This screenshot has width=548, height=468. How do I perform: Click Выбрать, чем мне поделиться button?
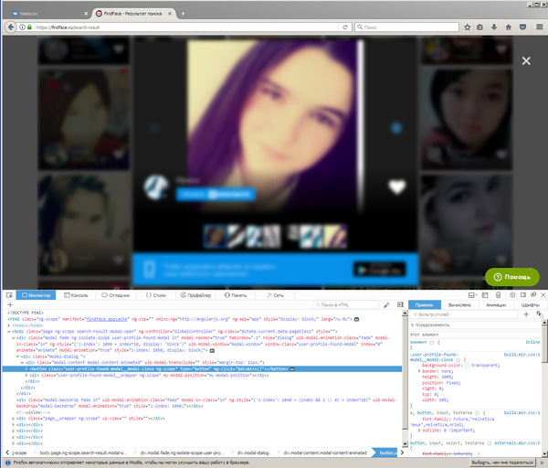(x=501, y=463)
